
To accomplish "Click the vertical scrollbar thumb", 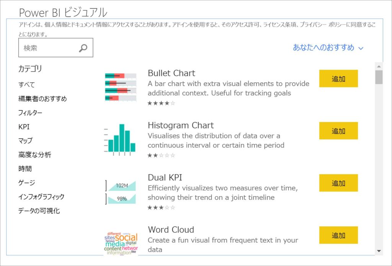I will tap(379, 77).
